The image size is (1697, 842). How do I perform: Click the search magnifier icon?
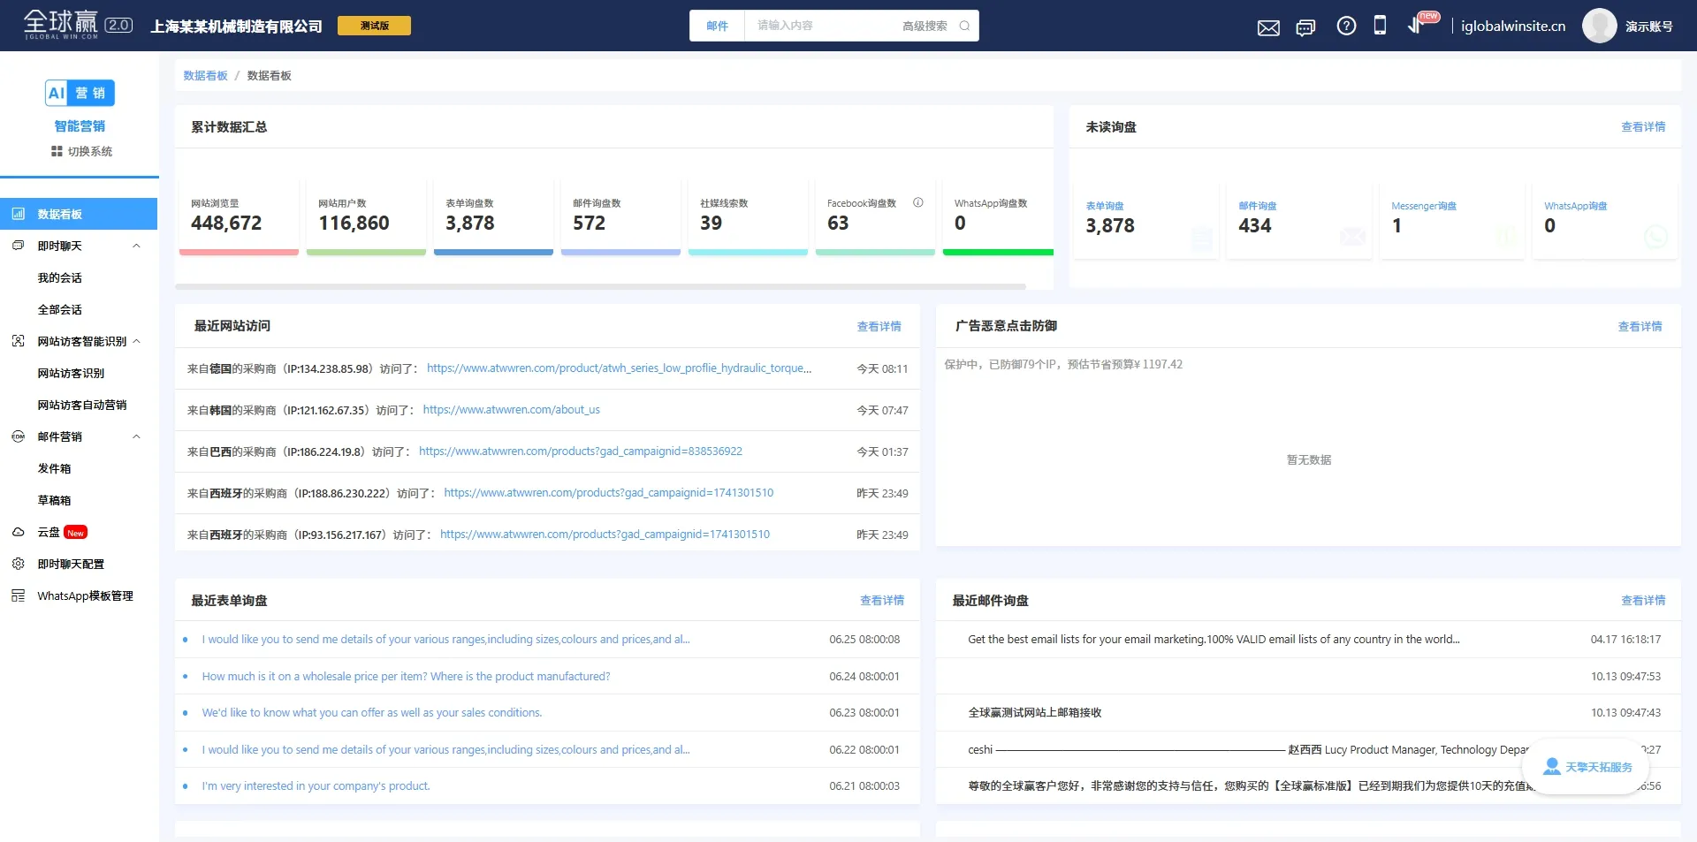(964, 27)
